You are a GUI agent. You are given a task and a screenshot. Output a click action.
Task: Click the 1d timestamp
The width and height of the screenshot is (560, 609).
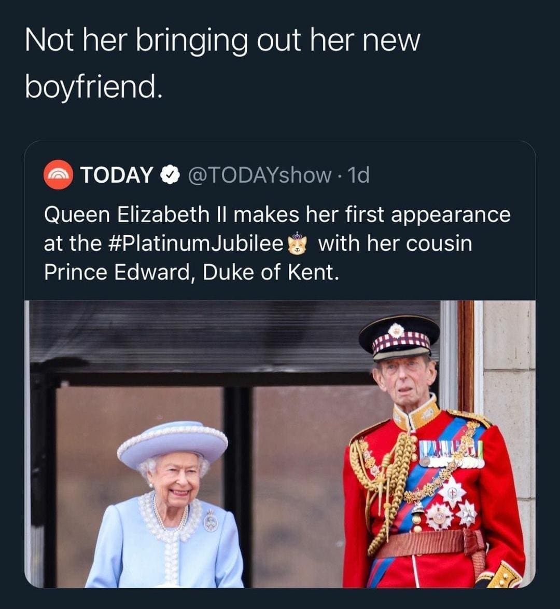(359, 175)
